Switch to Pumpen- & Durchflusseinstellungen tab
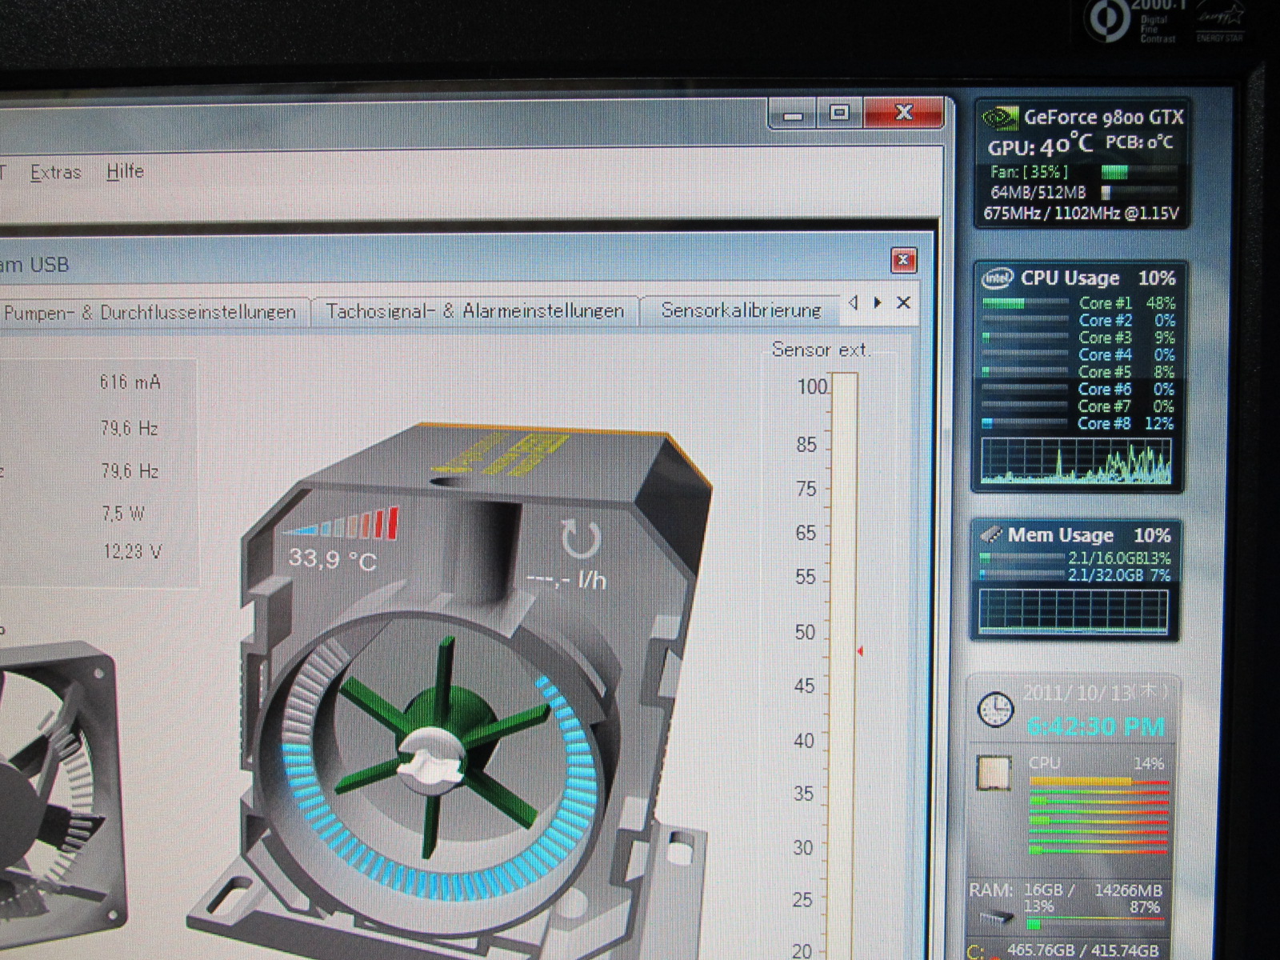 tap(150, 312)
